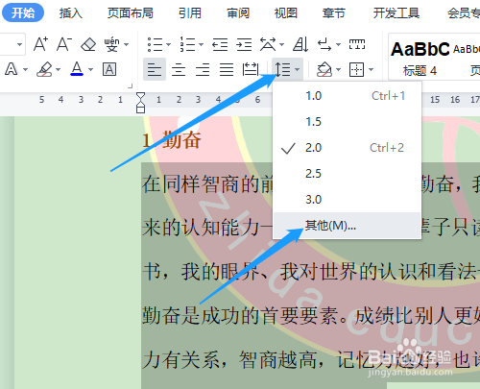Open the 章节 tab
This screenshot has height=389, width=480.
[x=334, y=13]
